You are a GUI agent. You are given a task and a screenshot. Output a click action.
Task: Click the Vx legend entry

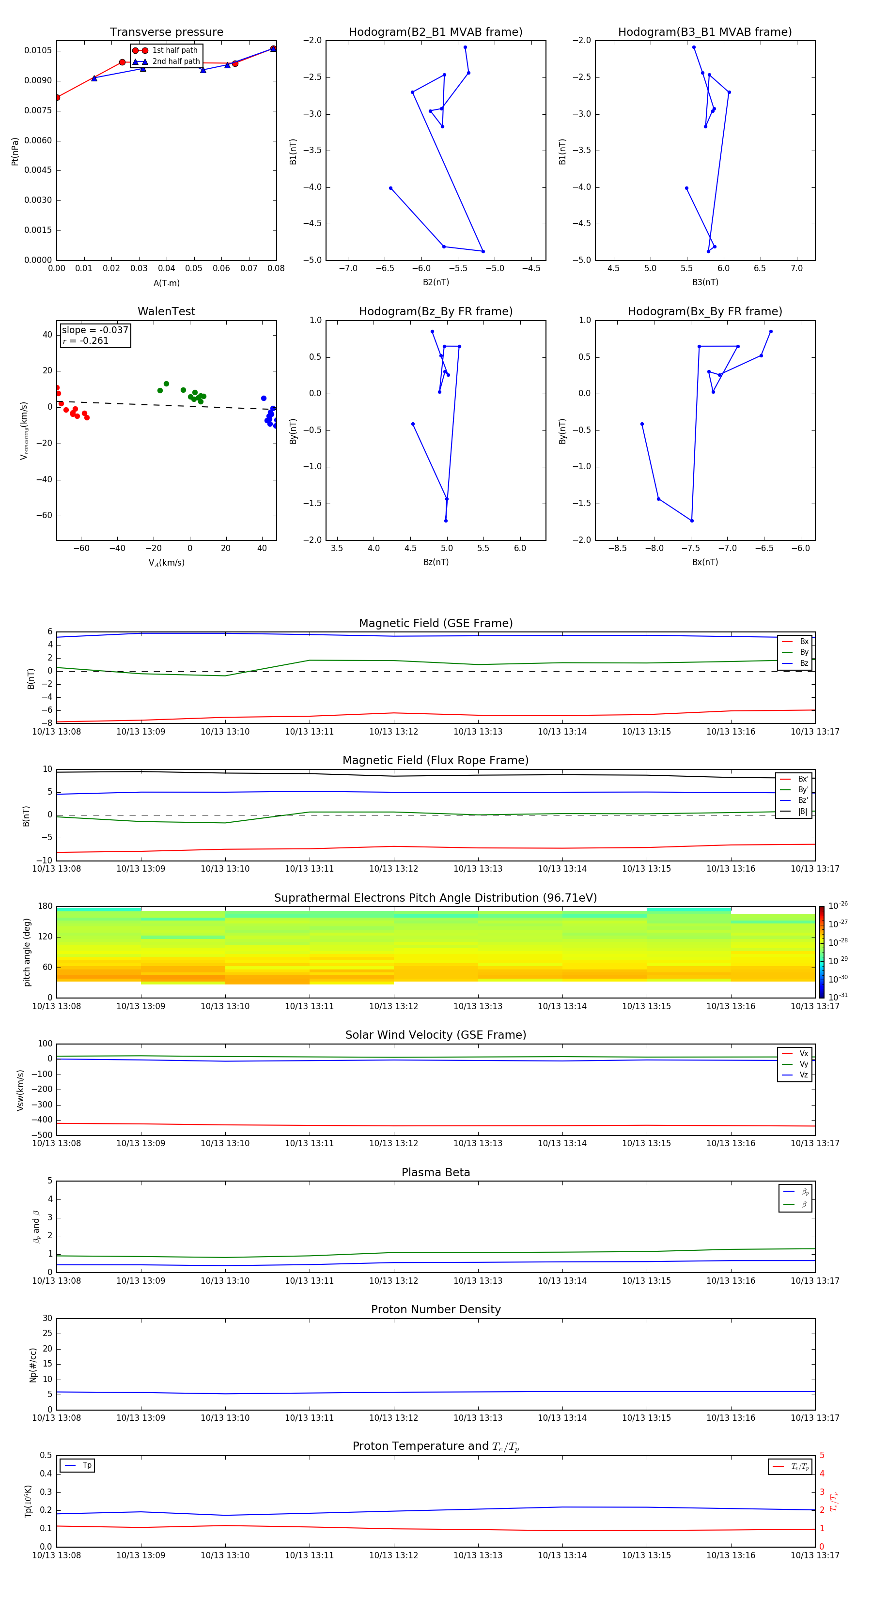coord(795,1053)
